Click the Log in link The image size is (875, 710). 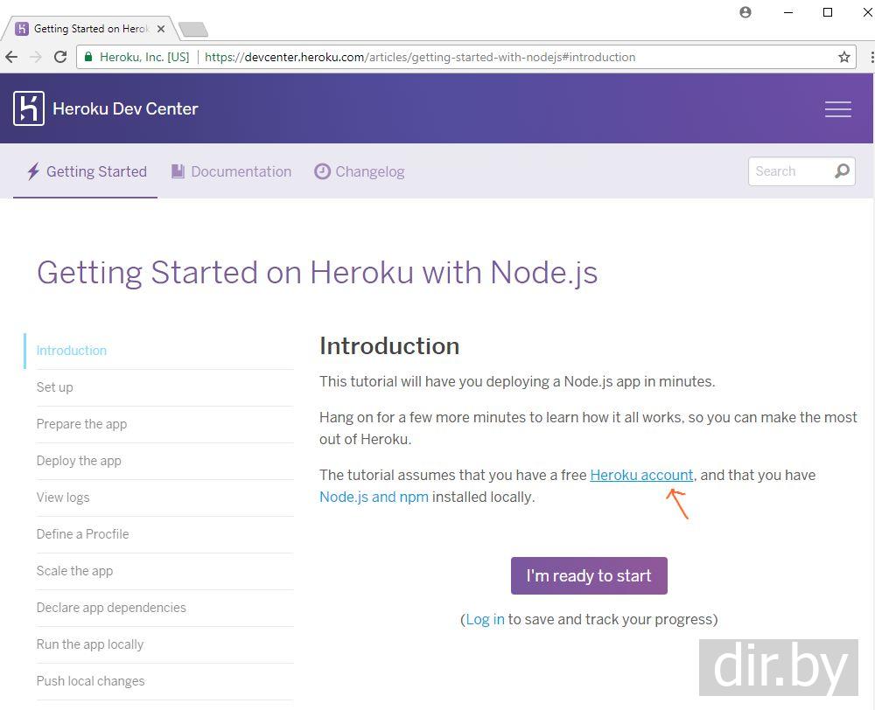click(x=485, y=619)
